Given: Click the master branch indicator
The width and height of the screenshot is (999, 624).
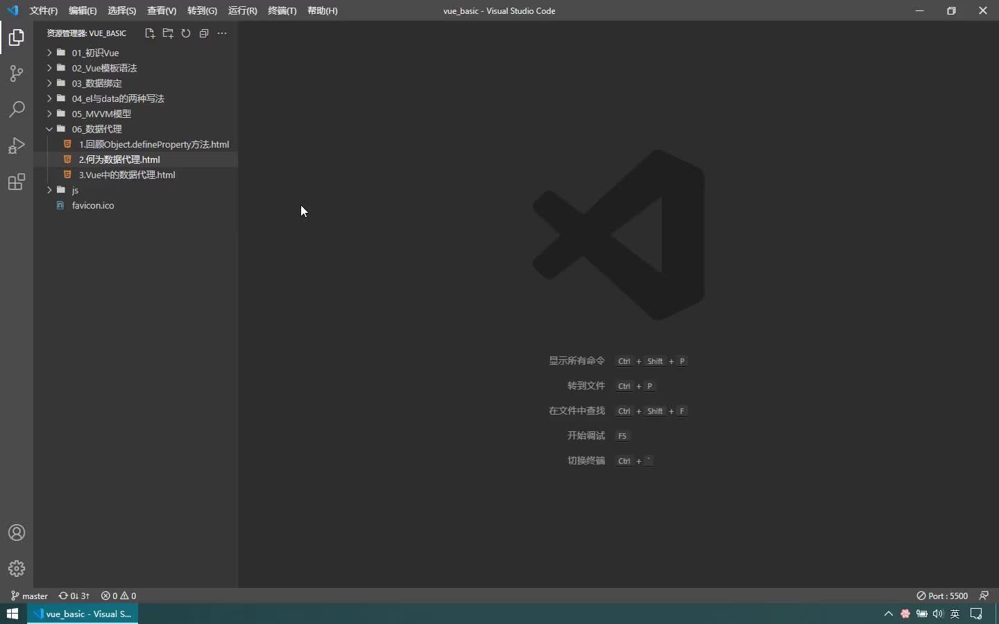Looking at the screenshot, I should pos(29,596).
